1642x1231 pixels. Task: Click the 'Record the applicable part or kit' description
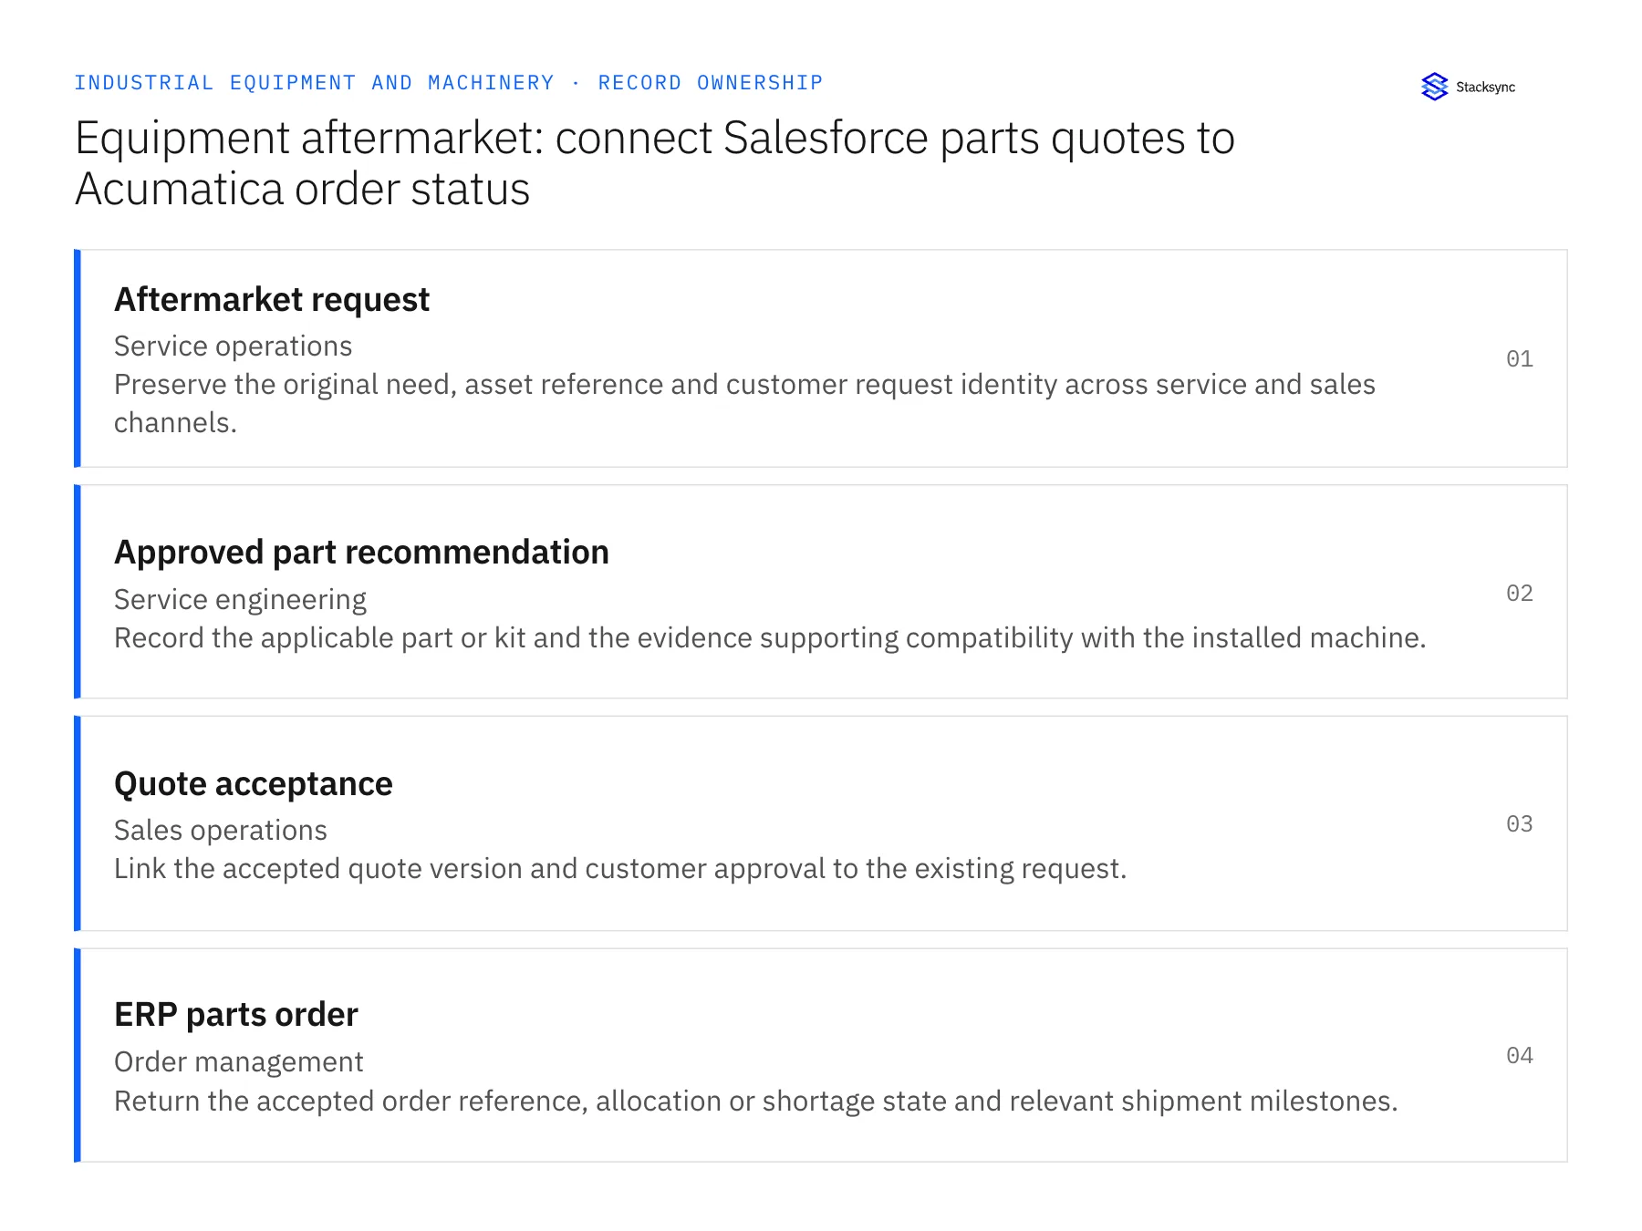[770, 638]
